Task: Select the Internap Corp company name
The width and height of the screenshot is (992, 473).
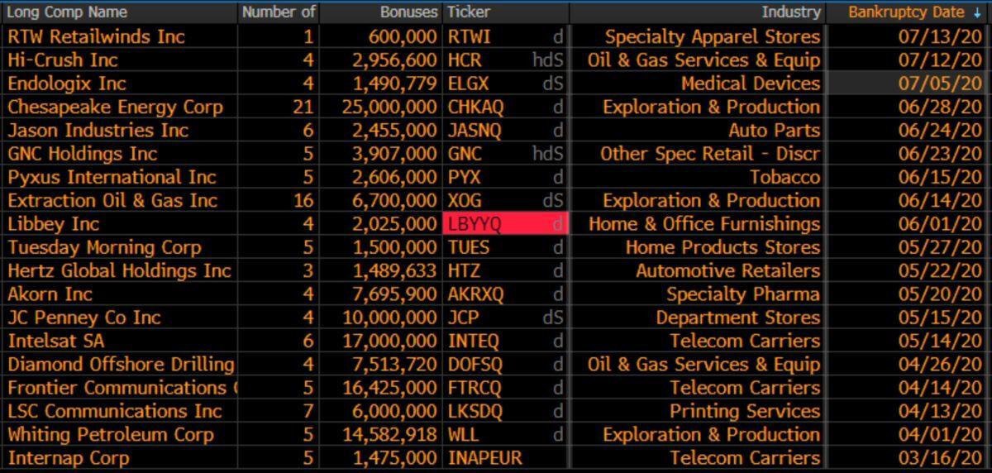Action: point(69,457)
